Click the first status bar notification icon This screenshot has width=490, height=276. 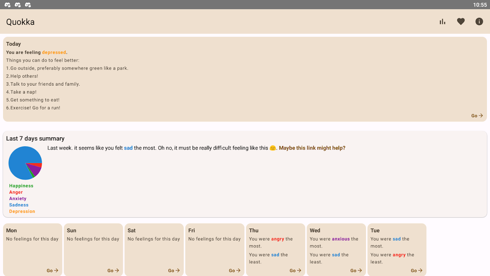(x=7, y=5)
